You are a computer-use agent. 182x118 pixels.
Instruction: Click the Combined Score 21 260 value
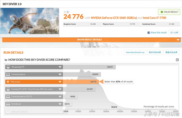[171, 24]
